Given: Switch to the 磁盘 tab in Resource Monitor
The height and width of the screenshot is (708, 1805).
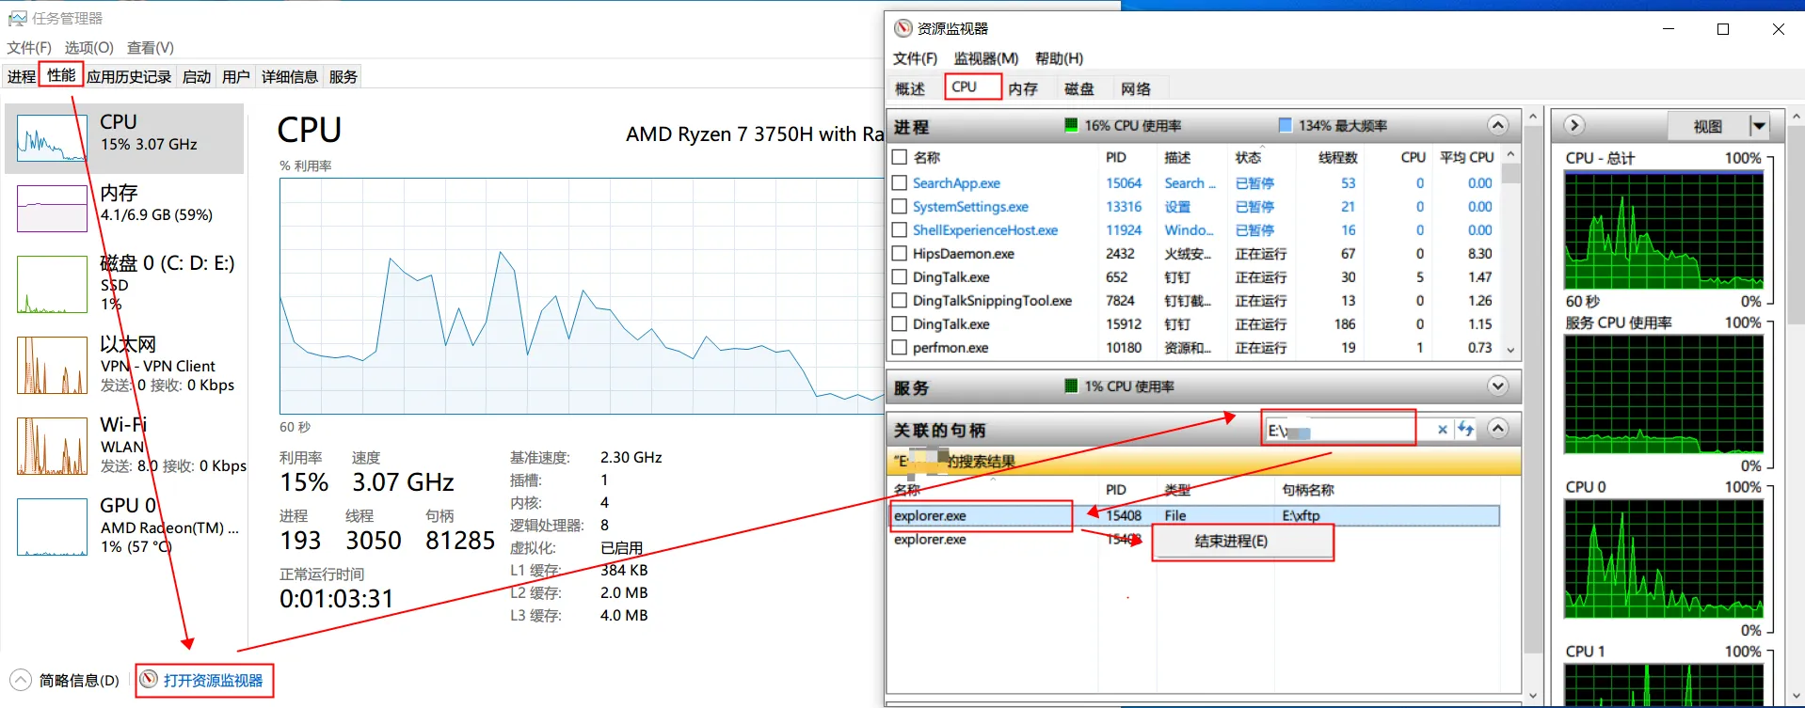Looking at the screenshot, I should [1078, 88].
